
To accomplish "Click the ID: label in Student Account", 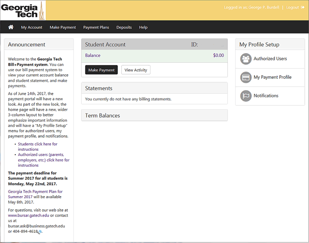I will 194,44.
